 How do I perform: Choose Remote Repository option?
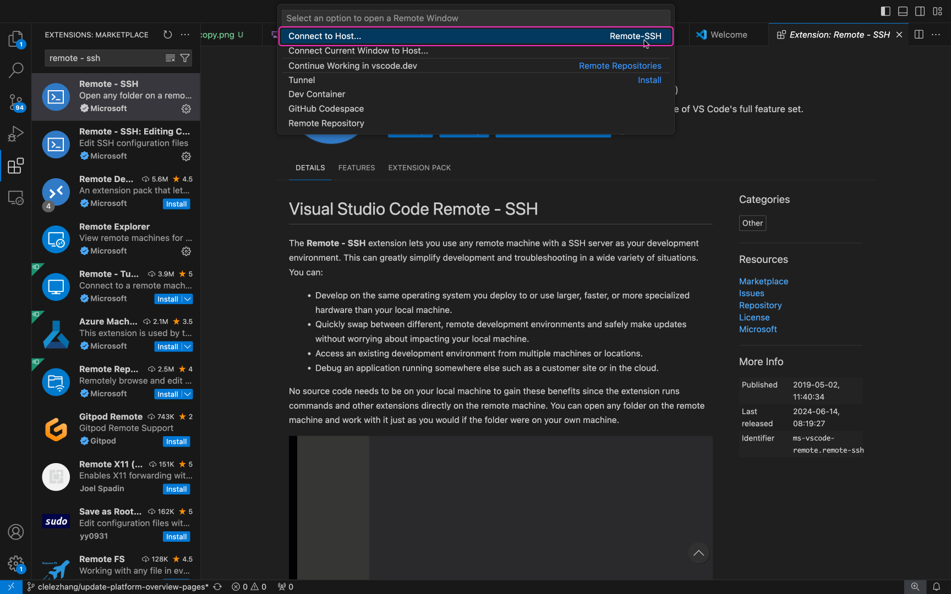[475, 124]
